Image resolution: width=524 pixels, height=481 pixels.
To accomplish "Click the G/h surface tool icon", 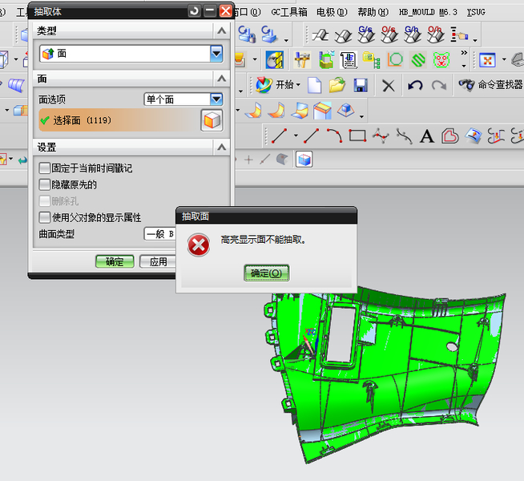I will (x=413, y=34).
